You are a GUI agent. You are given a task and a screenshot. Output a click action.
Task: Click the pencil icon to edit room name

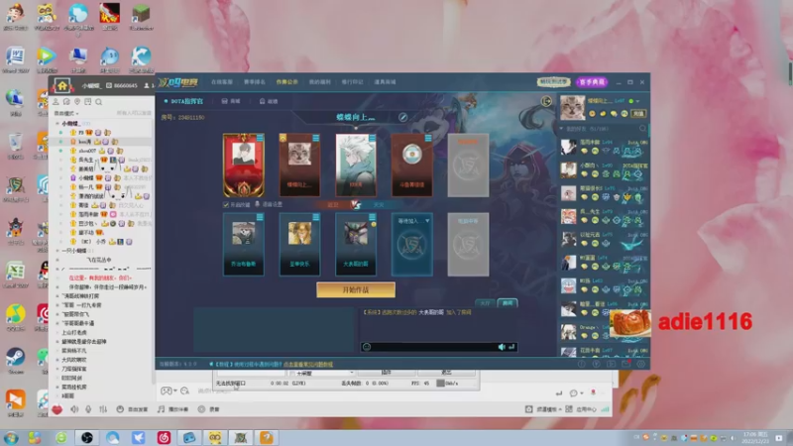tap(402, 117)
